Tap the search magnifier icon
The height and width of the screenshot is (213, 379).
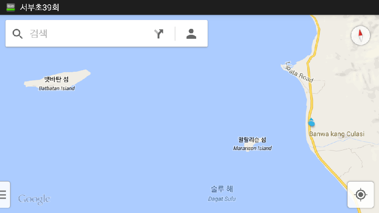coord(17,34)
